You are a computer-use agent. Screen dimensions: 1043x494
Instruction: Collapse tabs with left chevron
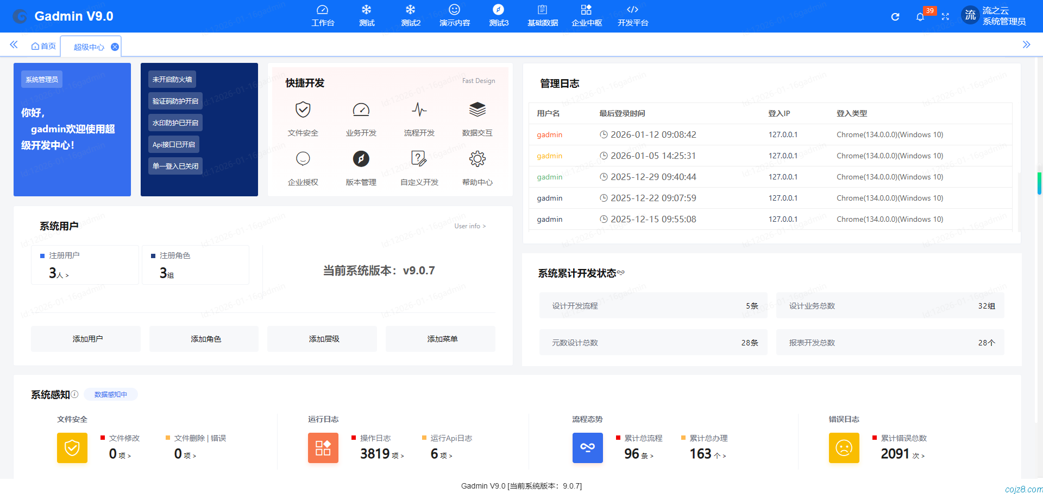tap(14, 45)
